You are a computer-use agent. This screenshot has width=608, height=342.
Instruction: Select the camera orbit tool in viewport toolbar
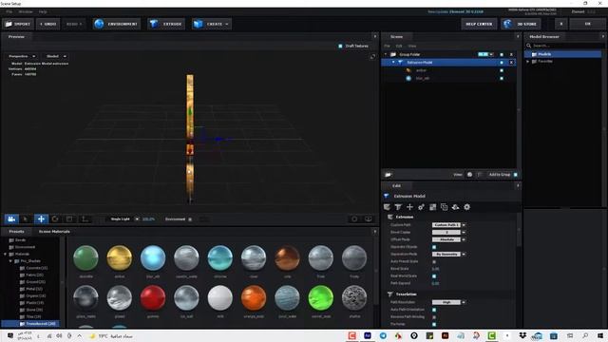pos(11,219)
